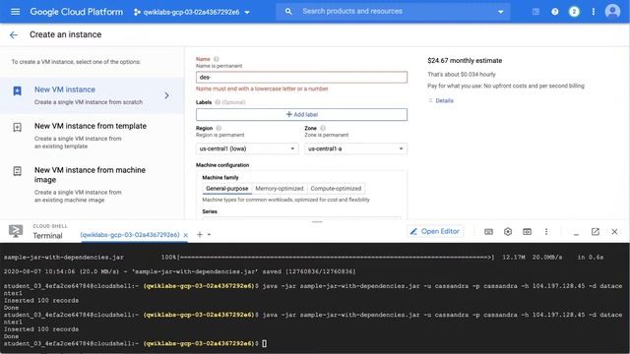Open project selector qwiklabs-gcp-03-02a4367292e6

point(192,12)
